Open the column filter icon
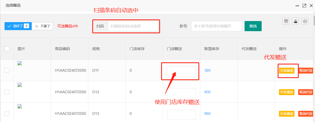 coord(285,21)
